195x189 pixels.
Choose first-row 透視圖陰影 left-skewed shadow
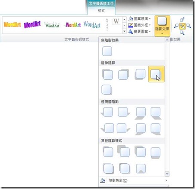107,112
